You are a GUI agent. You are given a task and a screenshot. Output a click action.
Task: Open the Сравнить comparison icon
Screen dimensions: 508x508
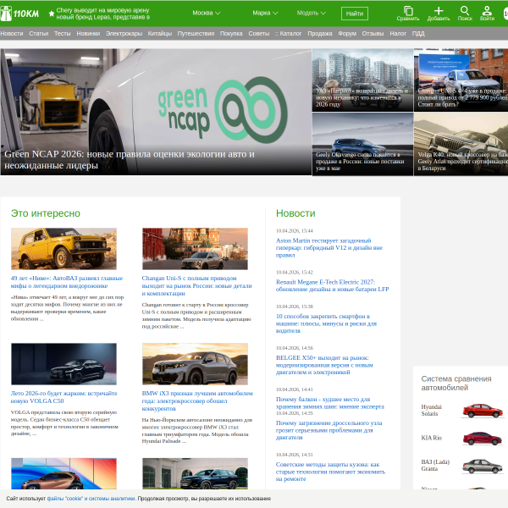pos(407,11)
